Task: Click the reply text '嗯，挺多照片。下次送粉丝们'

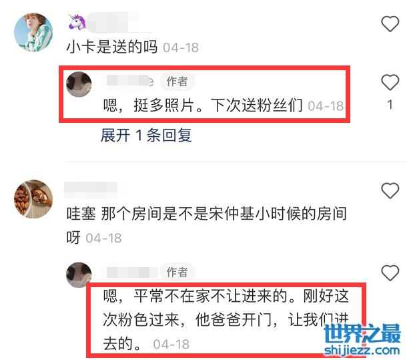Action: point(203,106)
